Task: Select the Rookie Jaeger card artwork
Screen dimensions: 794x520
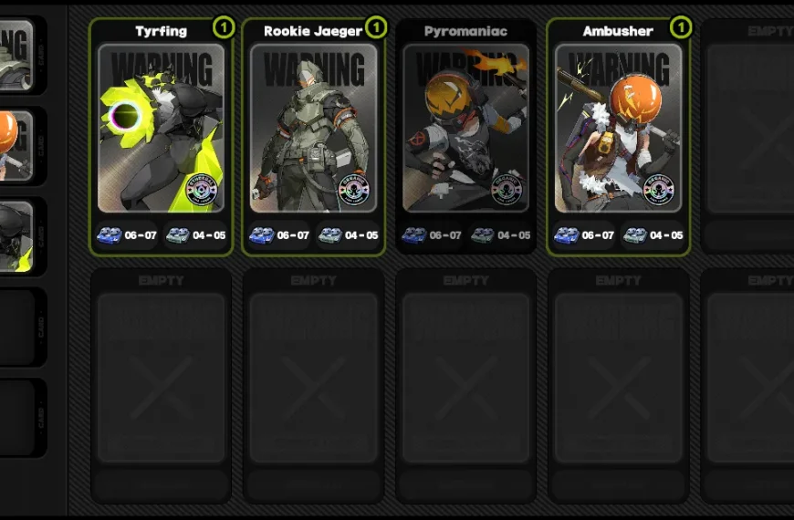Action: coord(313,128)
